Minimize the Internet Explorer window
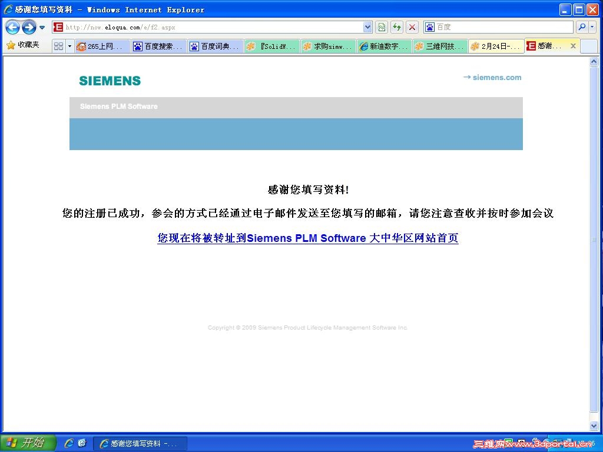The width and height of the screenshot is (603, 452). point(565,9)
